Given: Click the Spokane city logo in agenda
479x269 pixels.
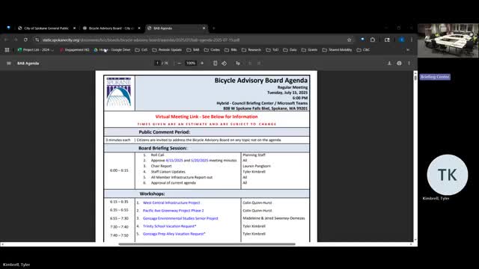Looking at the screenshot, I should (x=119, y=92).
